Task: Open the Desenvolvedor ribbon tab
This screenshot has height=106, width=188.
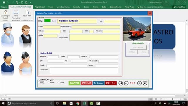Action: click(115, 7)
